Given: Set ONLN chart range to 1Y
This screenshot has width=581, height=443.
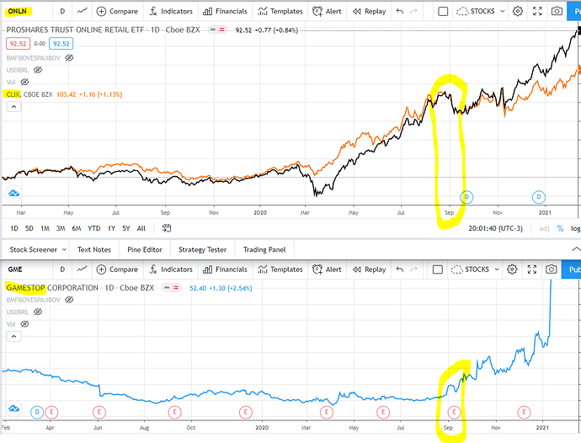Looking at the screenshot, I should (111, 228).
